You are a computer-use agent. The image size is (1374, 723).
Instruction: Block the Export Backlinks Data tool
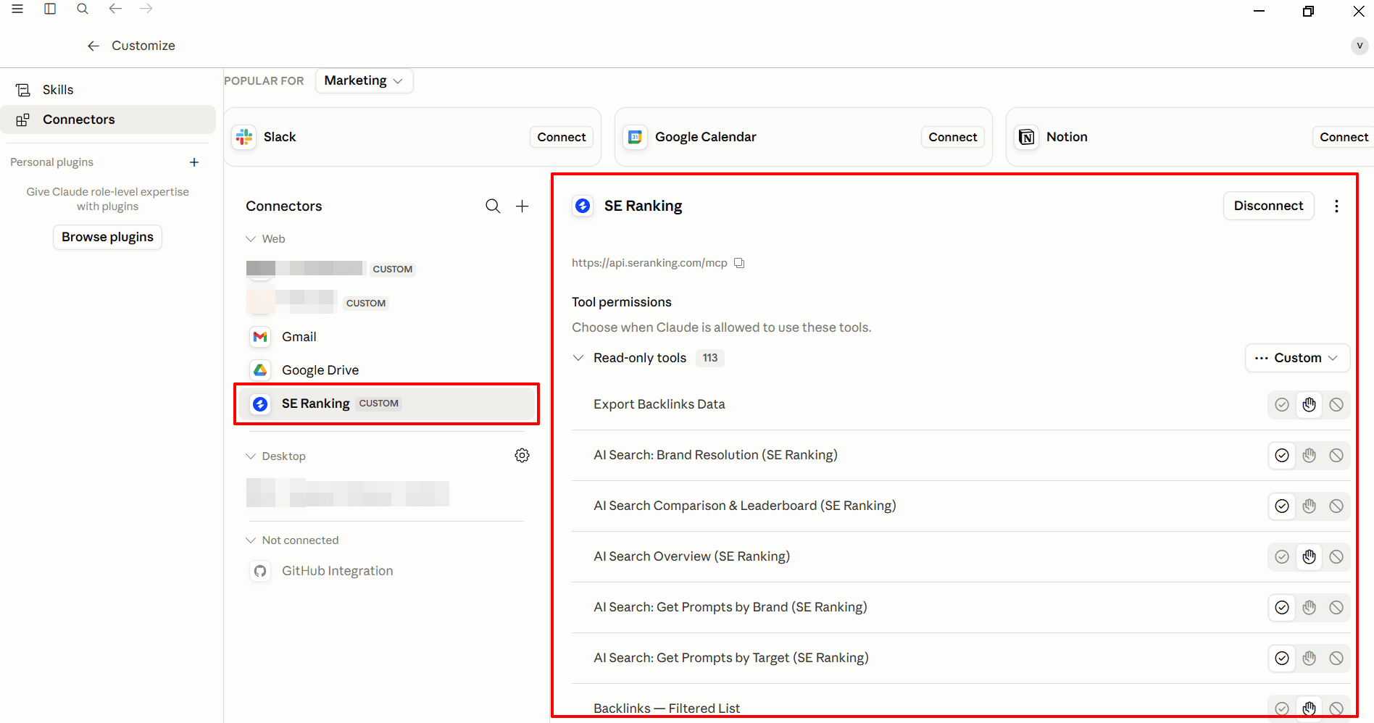pyautogui.click(x=1336, y=405)
